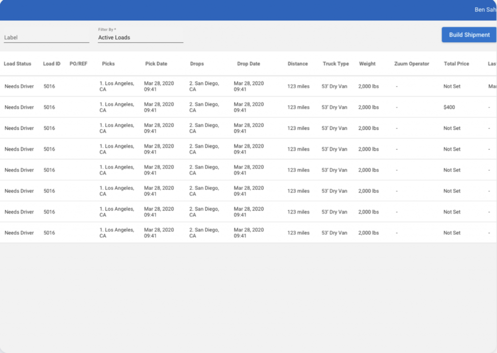This screenshot has width=497, height=353.
Task: Sort by the Load ID column header
Action: pos(51,64)
